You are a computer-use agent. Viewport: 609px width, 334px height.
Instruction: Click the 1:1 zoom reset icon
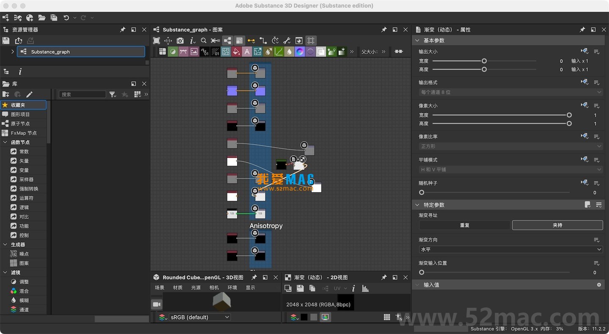coord(168,41)
